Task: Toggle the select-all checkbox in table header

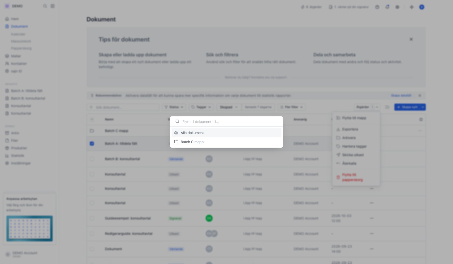Action: coord(92,119)
